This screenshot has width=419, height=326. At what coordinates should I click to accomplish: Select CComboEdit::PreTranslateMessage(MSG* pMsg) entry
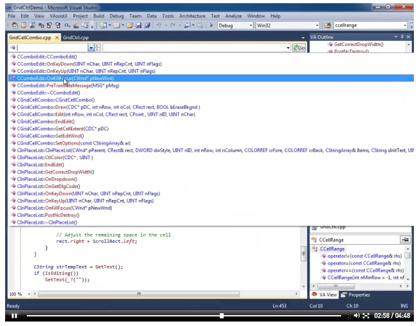click(68, 86)
